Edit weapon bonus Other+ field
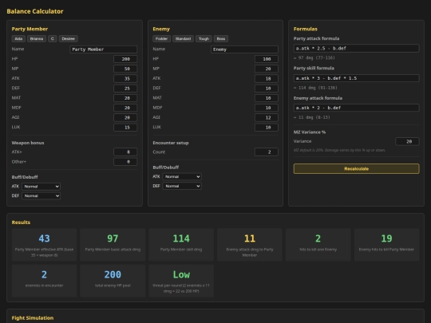431x323 pixels. point(125,162)
